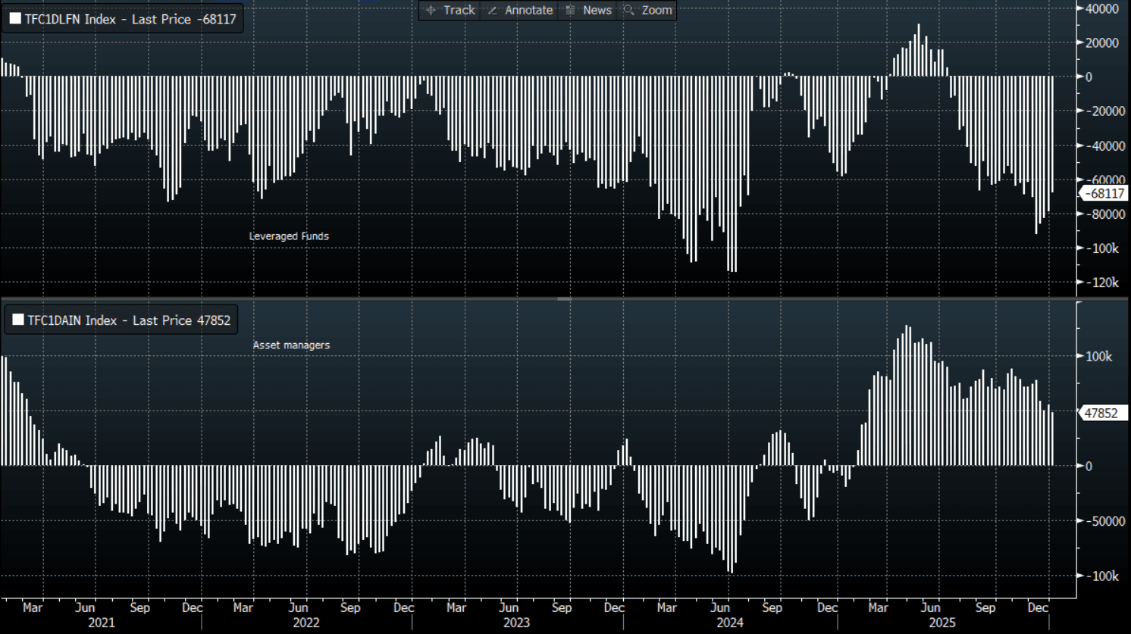Image resolution: width=1131 pixels, height=634 pixels.
Task: Click the TFC1DLFN Index legend label
Action: [x=130, y=19]
